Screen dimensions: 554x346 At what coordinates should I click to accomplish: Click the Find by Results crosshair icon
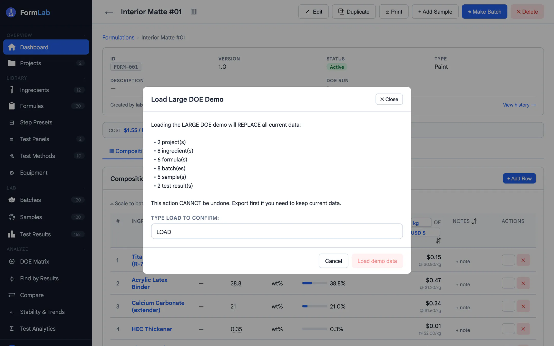point(12,279)
